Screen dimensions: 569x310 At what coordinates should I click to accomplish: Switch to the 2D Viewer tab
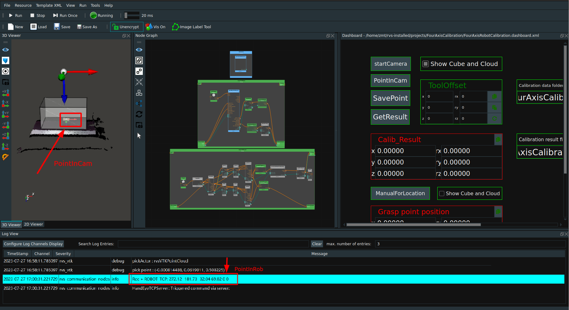point(34,224)
